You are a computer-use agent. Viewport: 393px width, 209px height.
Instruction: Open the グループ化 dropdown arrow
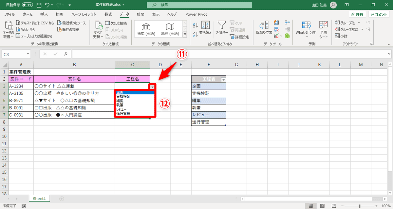[359, 23]
